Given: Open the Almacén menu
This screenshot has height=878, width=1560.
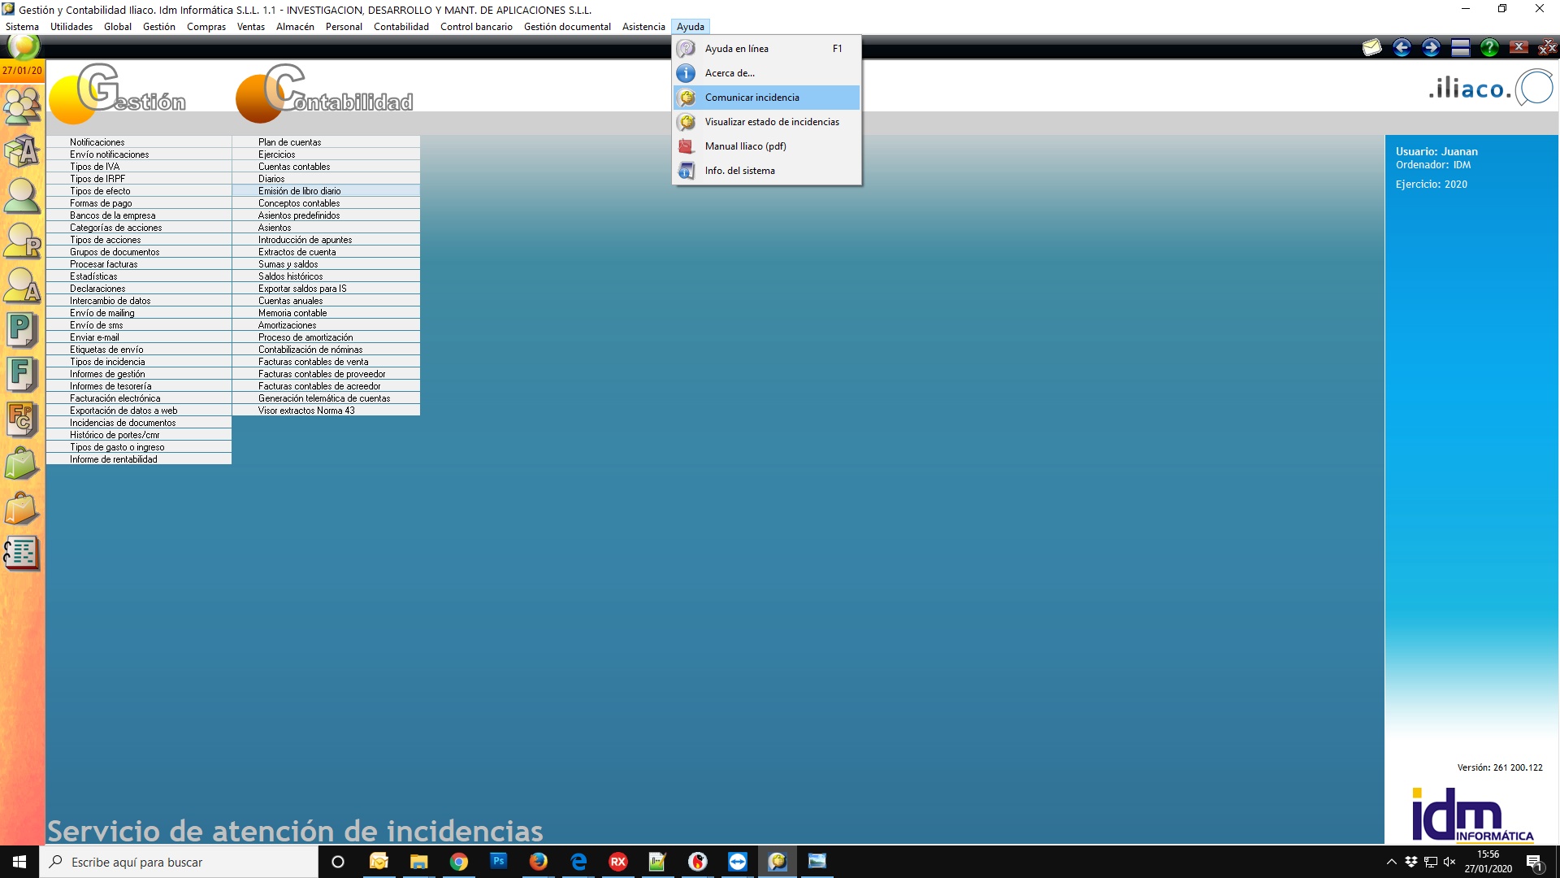Looking at the screenshot, I should coord(295,27).
